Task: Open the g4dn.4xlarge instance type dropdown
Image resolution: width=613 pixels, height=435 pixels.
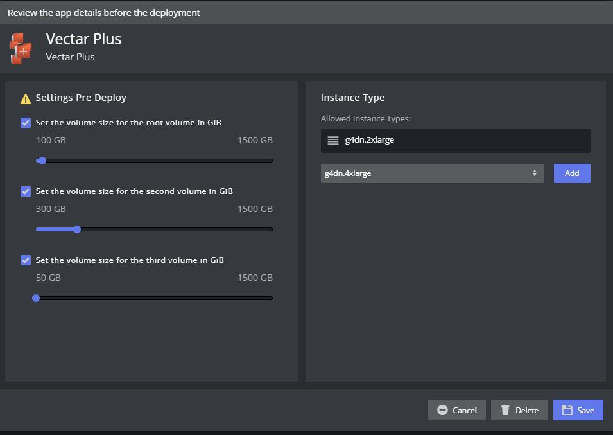Action: point(431,173)
